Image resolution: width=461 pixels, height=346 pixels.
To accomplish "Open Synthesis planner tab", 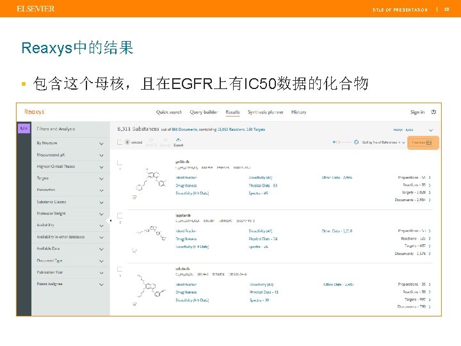I will (x=266, y=112).
